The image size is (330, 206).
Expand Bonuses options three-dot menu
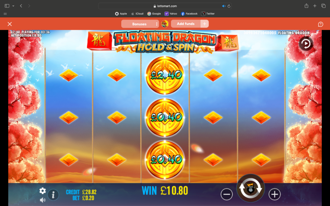tap(157, 24)
